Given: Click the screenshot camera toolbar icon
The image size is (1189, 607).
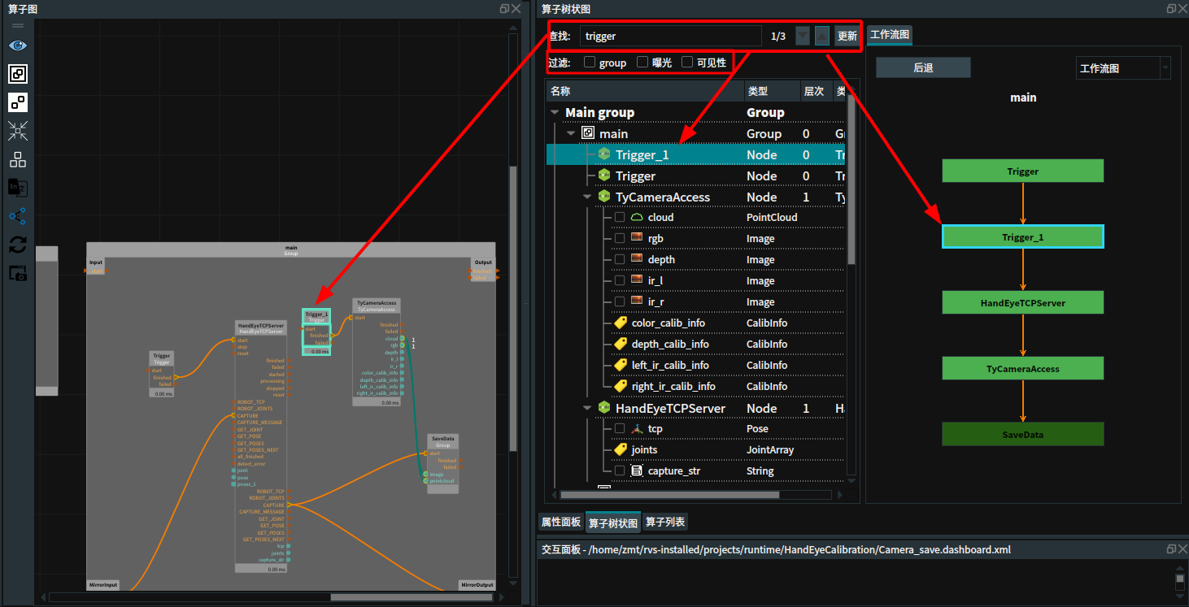Looking at the screenshot, I should [18, 273].
